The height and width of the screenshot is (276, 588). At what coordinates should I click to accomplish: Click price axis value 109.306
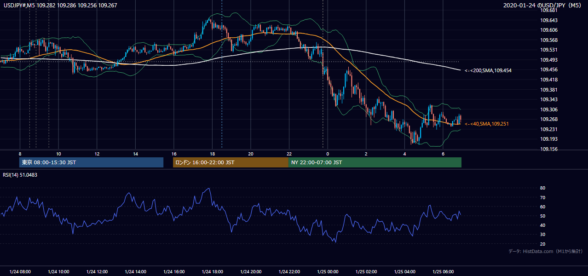tap(548, 109)
